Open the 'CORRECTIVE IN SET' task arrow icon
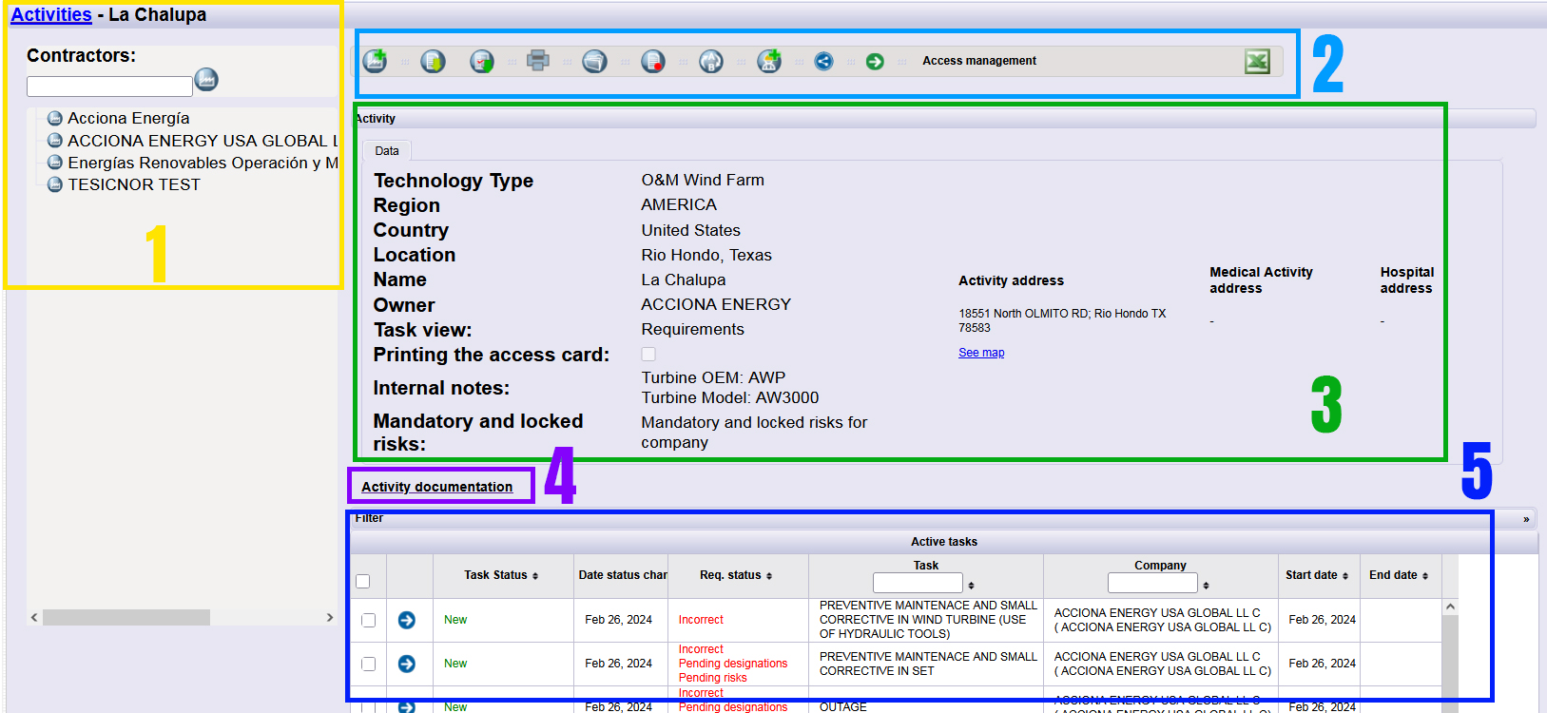Image resolution: width=1547 pixels, height=713 pixels. [x=407, y=664]
